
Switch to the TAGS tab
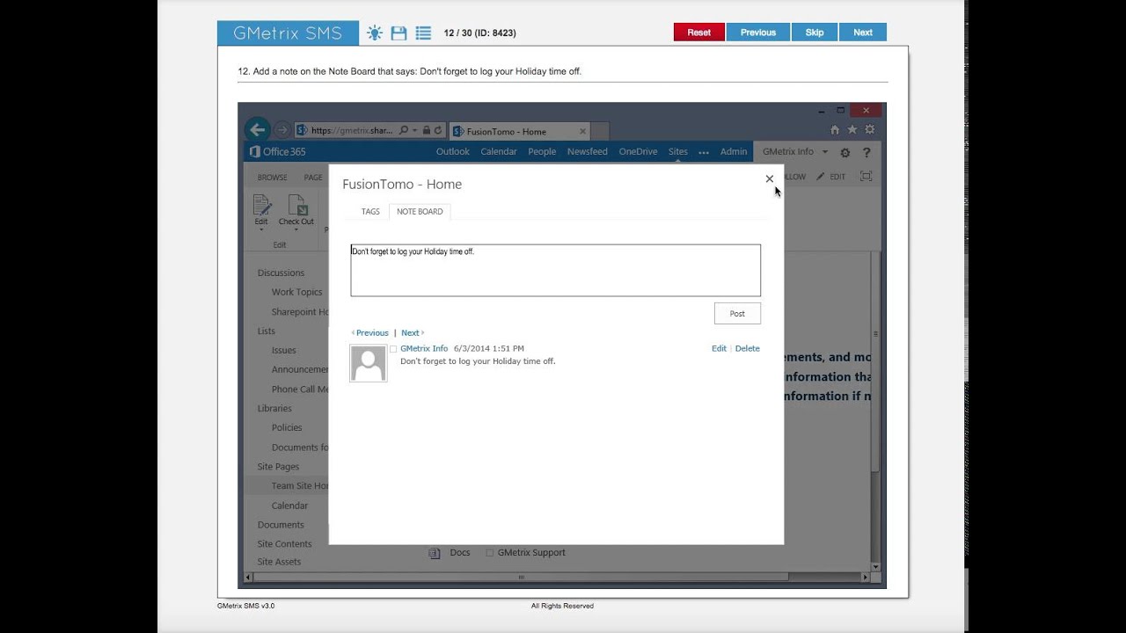pyautogui.click(x=370, y=212)
